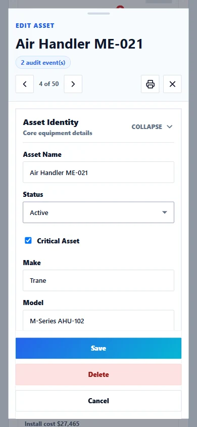Open the 2 audit event(s) badge
This screenshot has height=427, width=197.
click(x=43, y=62)
